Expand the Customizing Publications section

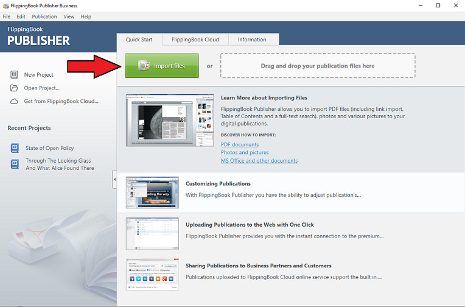[x=218, y=183]
